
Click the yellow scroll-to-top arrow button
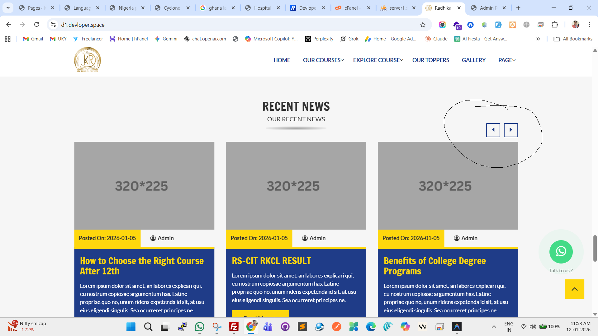[x=574, y=289]
